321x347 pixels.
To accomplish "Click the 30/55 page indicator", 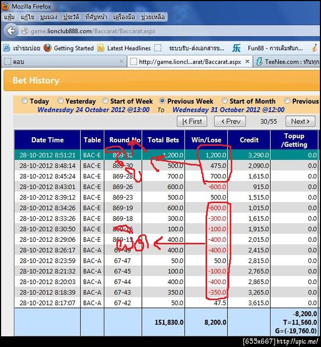I will [x=269, y=121].
